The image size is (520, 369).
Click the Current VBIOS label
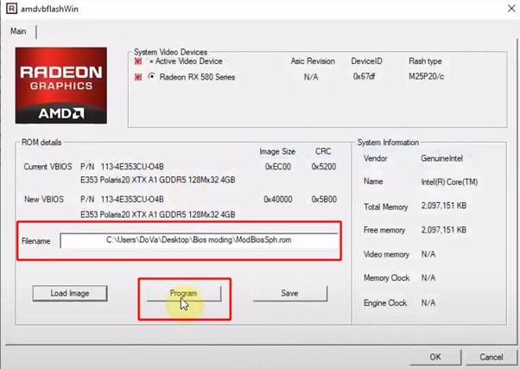pos(48,167)
